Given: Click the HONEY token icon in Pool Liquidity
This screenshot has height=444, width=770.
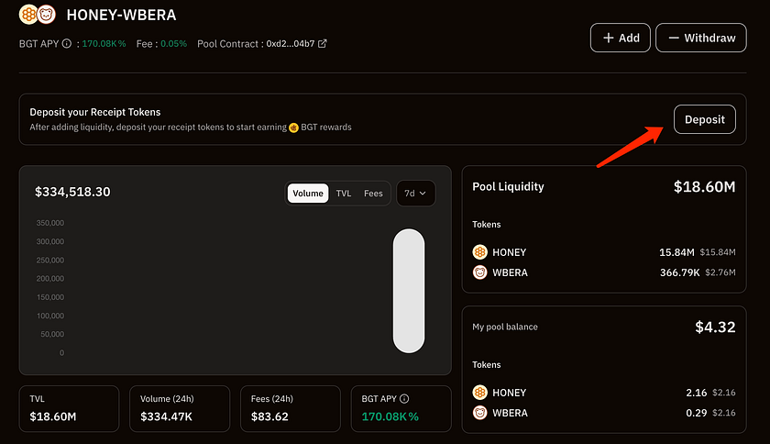Looking at the screenshot, I should tap(479, 252).
